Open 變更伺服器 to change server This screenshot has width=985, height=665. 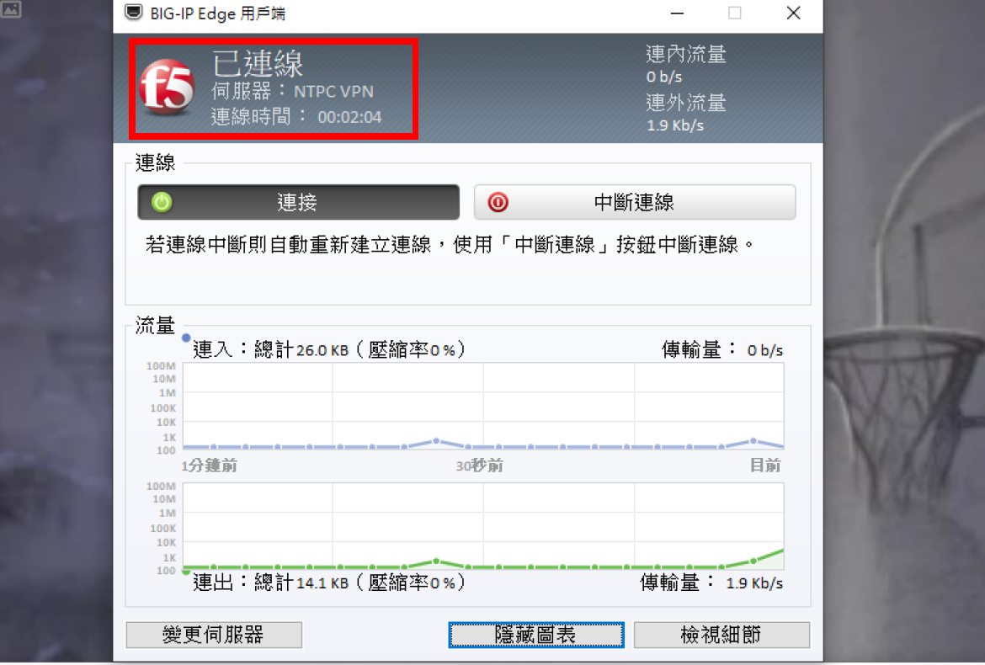(214, 635)
